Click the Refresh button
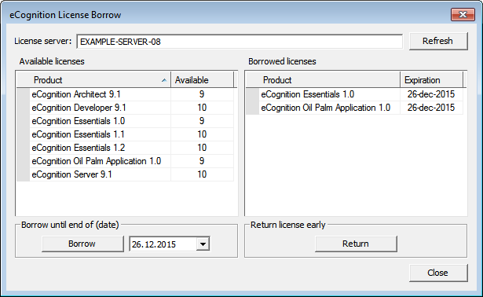This screenshot has height=297, width=483. coord(438,41)
